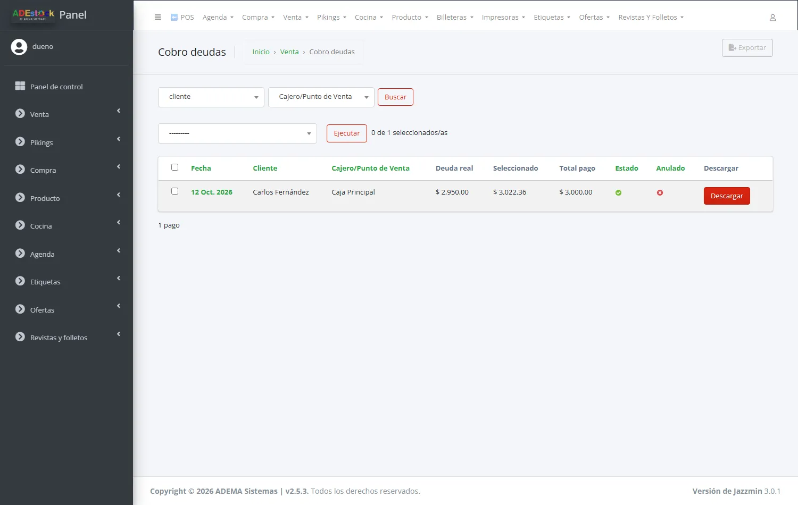Expand the Cocina sidebar chevron
798x505 pixels.
click(119, 223)
